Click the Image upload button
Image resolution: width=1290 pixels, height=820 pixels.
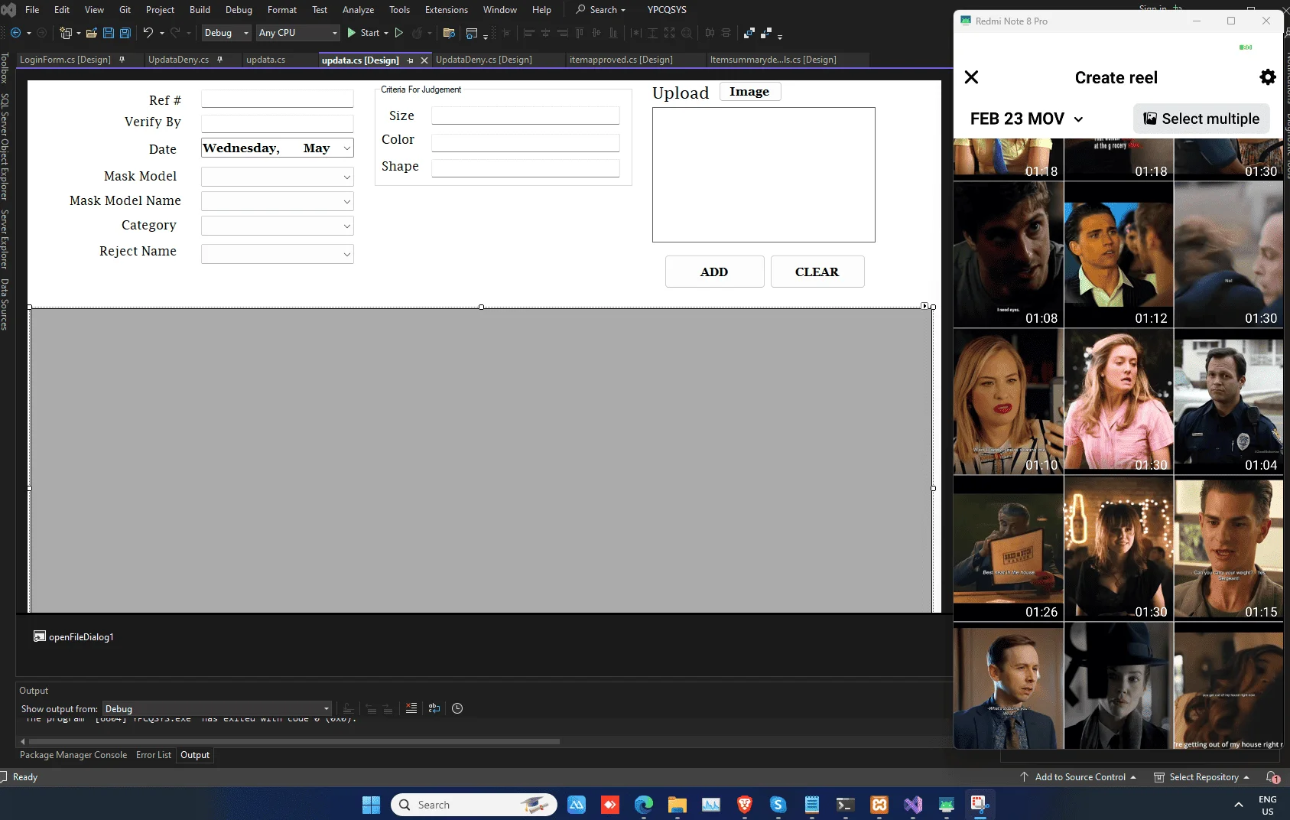[749, 92]
